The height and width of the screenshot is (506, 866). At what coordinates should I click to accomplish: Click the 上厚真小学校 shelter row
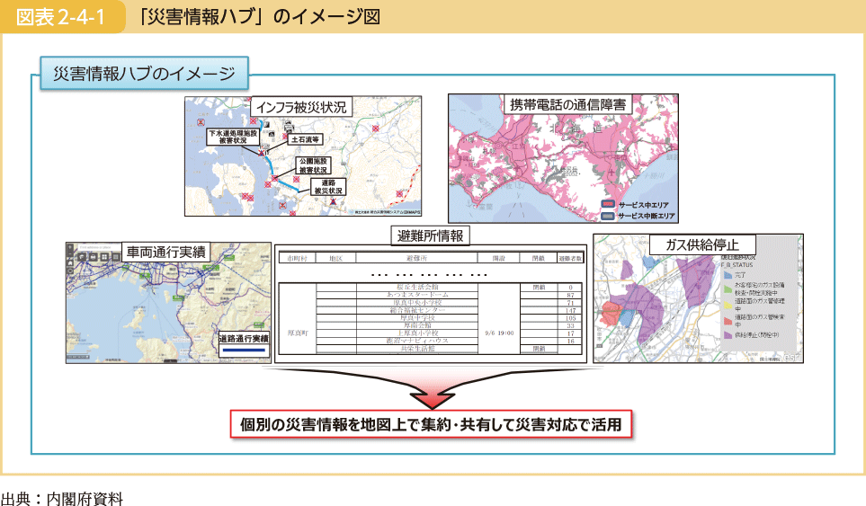[x=417, y=333]
